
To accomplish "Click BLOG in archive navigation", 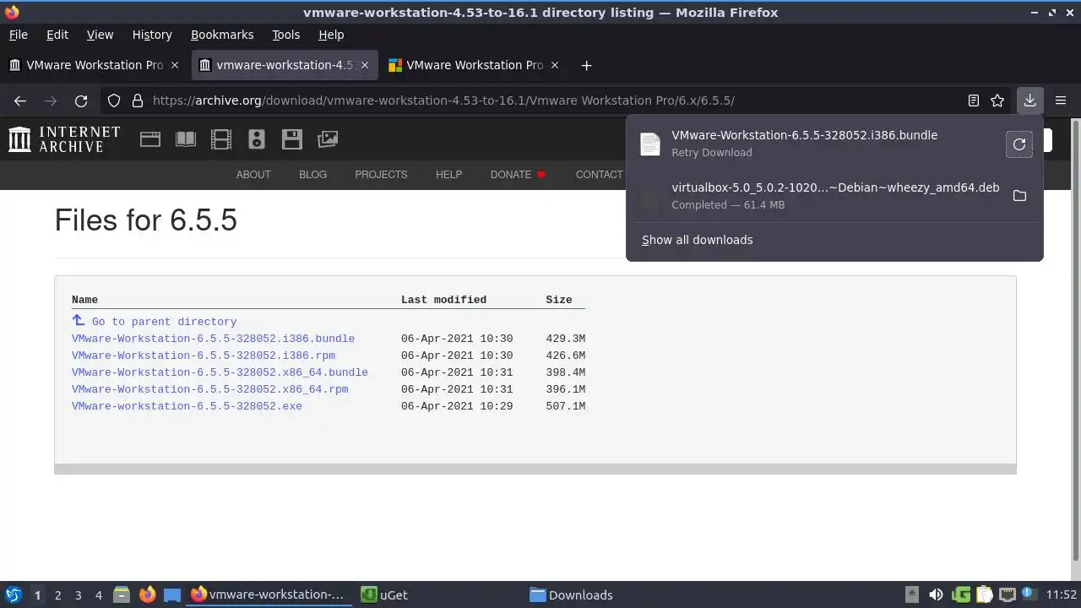I will [x=312, y=175].
